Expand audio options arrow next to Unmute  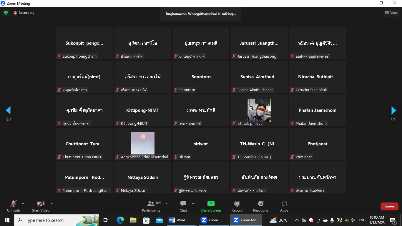[x=23, y=204]
